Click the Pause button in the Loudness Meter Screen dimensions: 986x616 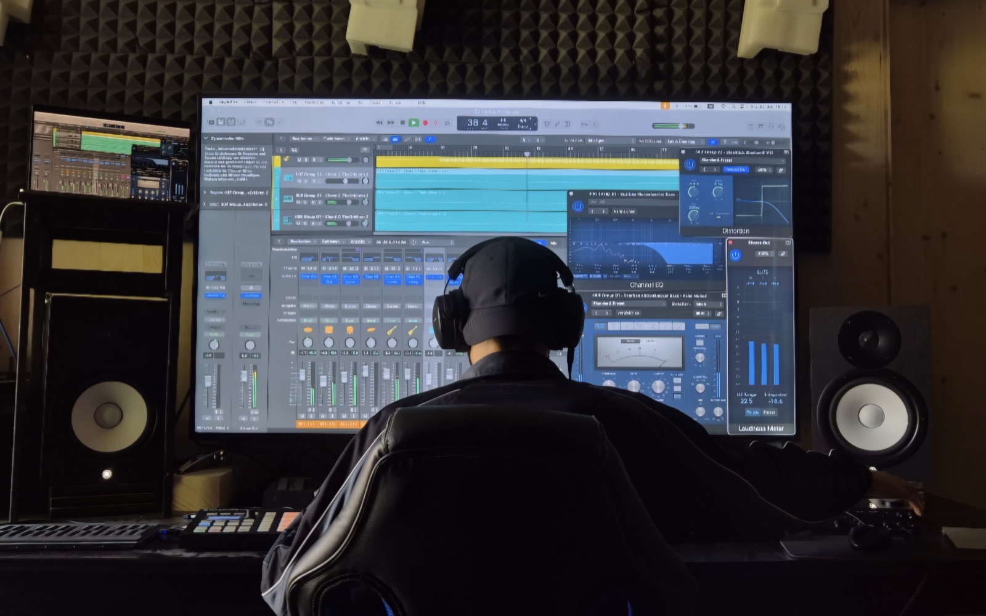[752, 412]
